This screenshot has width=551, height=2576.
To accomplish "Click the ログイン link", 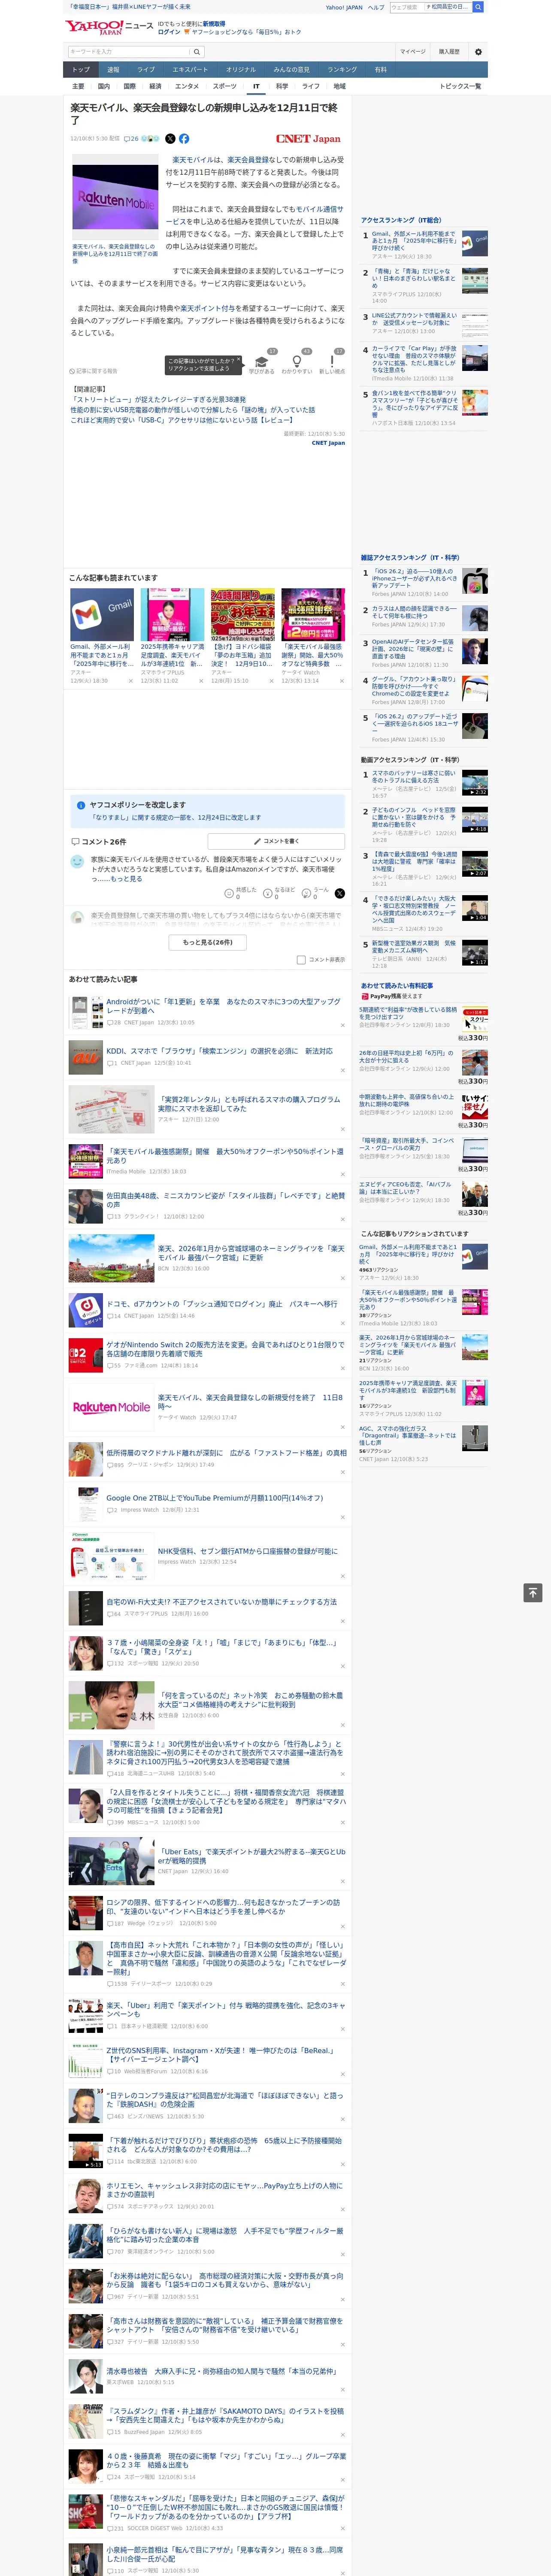I will [169, 32].
